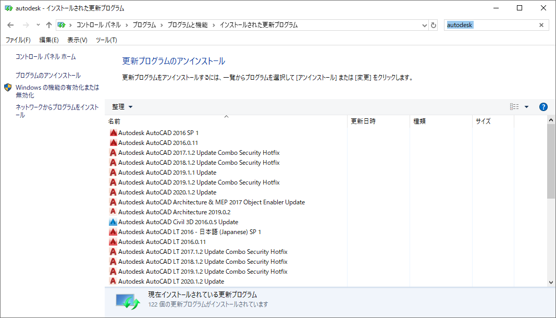
Task: Select icon of AutoCAD LT 2016.0.11
Action: tap(113, 242)
